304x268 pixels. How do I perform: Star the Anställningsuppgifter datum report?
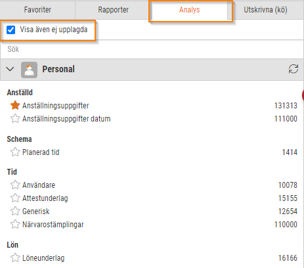pyautogui.click(x=15, y=118)
